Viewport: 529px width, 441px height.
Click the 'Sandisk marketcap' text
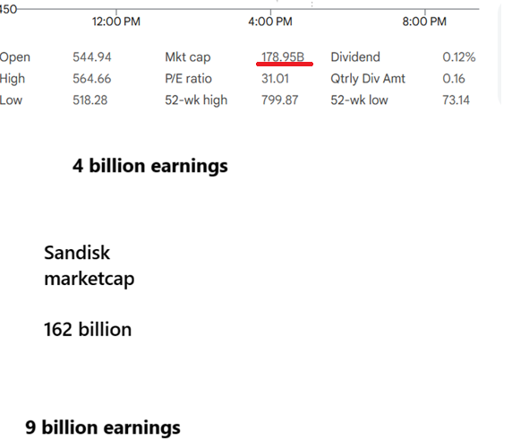click(x=90, y=266)
